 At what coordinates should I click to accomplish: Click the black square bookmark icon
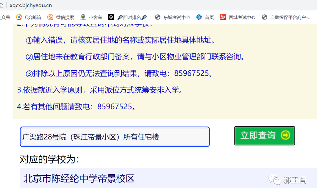111,17
